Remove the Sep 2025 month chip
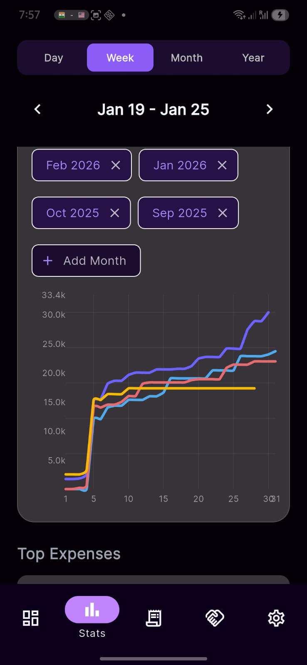 [x=223, y=213]
